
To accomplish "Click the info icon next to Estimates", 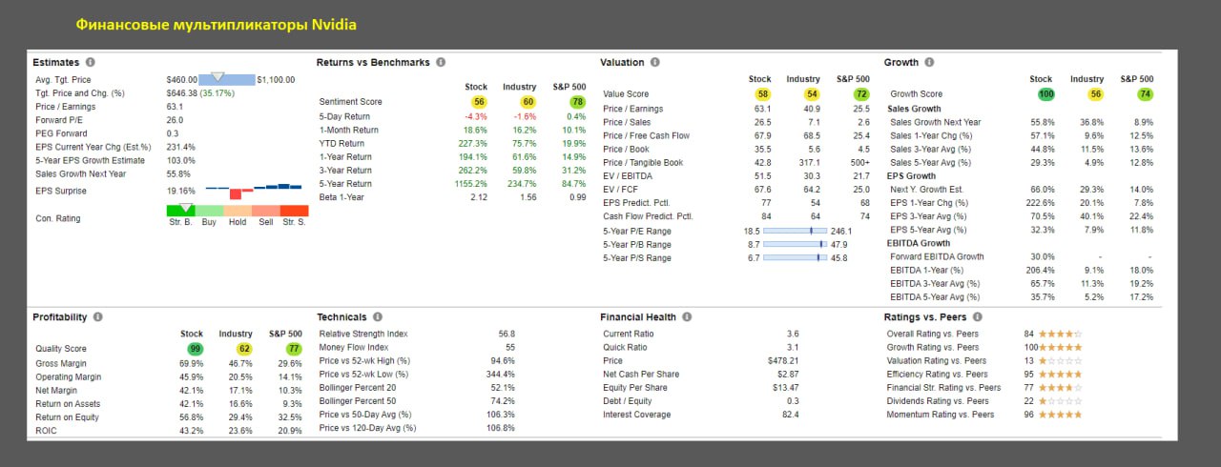I will point(90,62).
